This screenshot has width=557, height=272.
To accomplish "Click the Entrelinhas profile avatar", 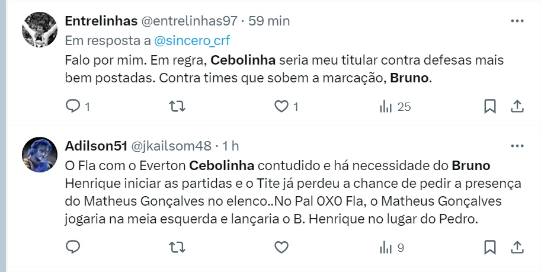I will (40, 30).
